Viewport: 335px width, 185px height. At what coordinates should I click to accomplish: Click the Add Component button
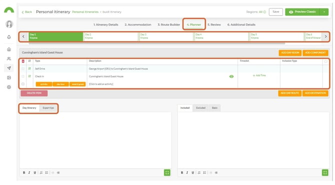point(315,53)
